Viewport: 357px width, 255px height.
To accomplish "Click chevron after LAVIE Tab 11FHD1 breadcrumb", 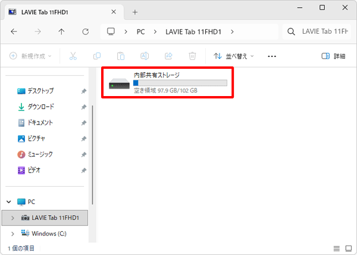I will click(x=232, y=32).
